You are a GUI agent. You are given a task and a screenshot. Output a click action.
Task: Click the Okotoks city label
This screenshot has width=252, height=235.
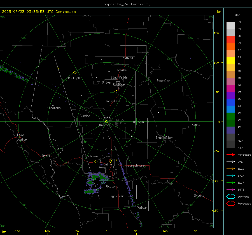pyautogui.click(x=112, y=186)
